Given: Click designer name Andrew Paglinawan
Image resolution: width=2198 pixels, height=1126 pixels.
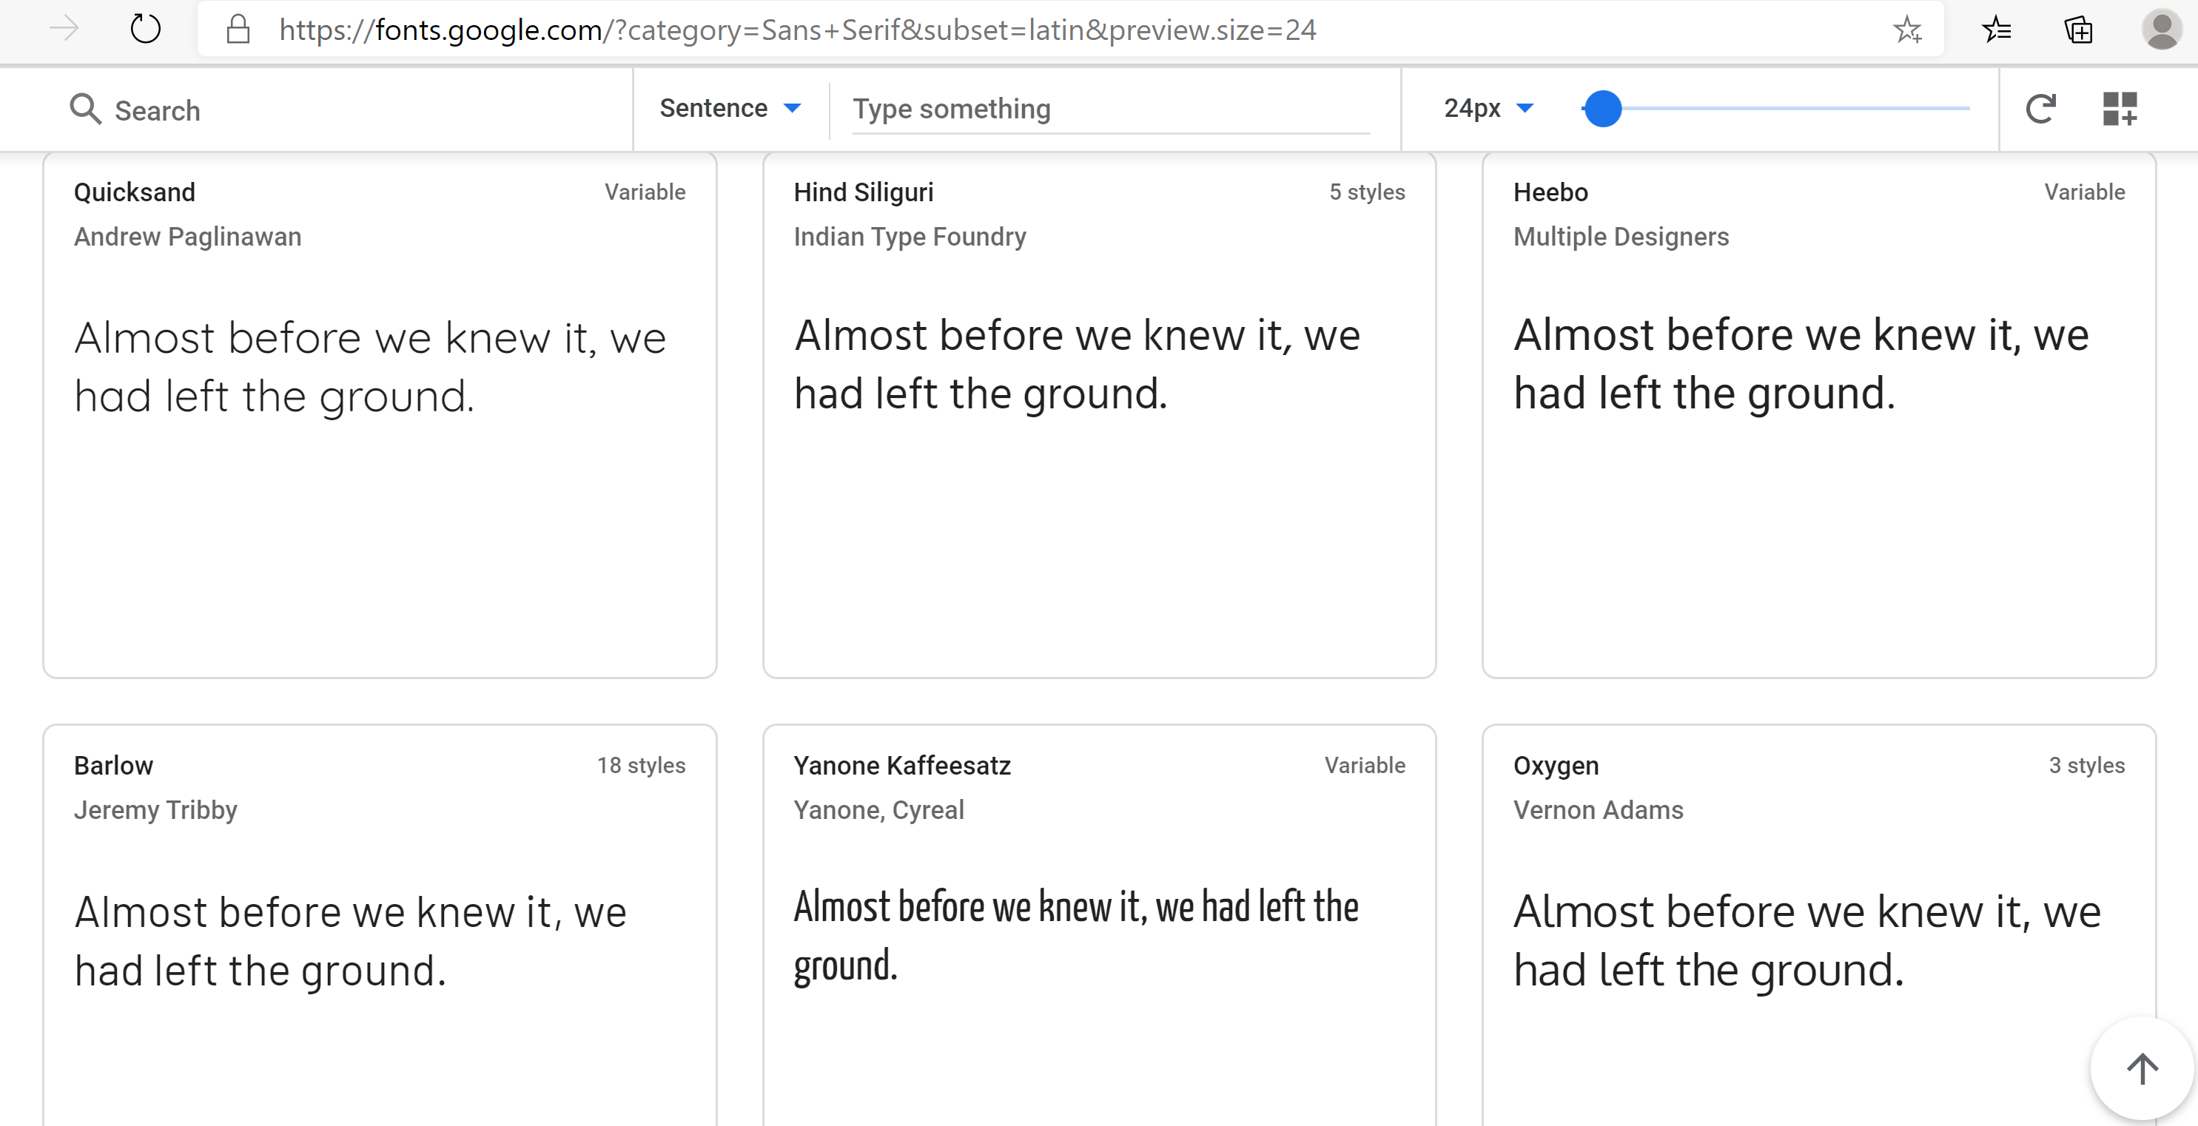Looking at the screenshot, I should click(188, 236).
